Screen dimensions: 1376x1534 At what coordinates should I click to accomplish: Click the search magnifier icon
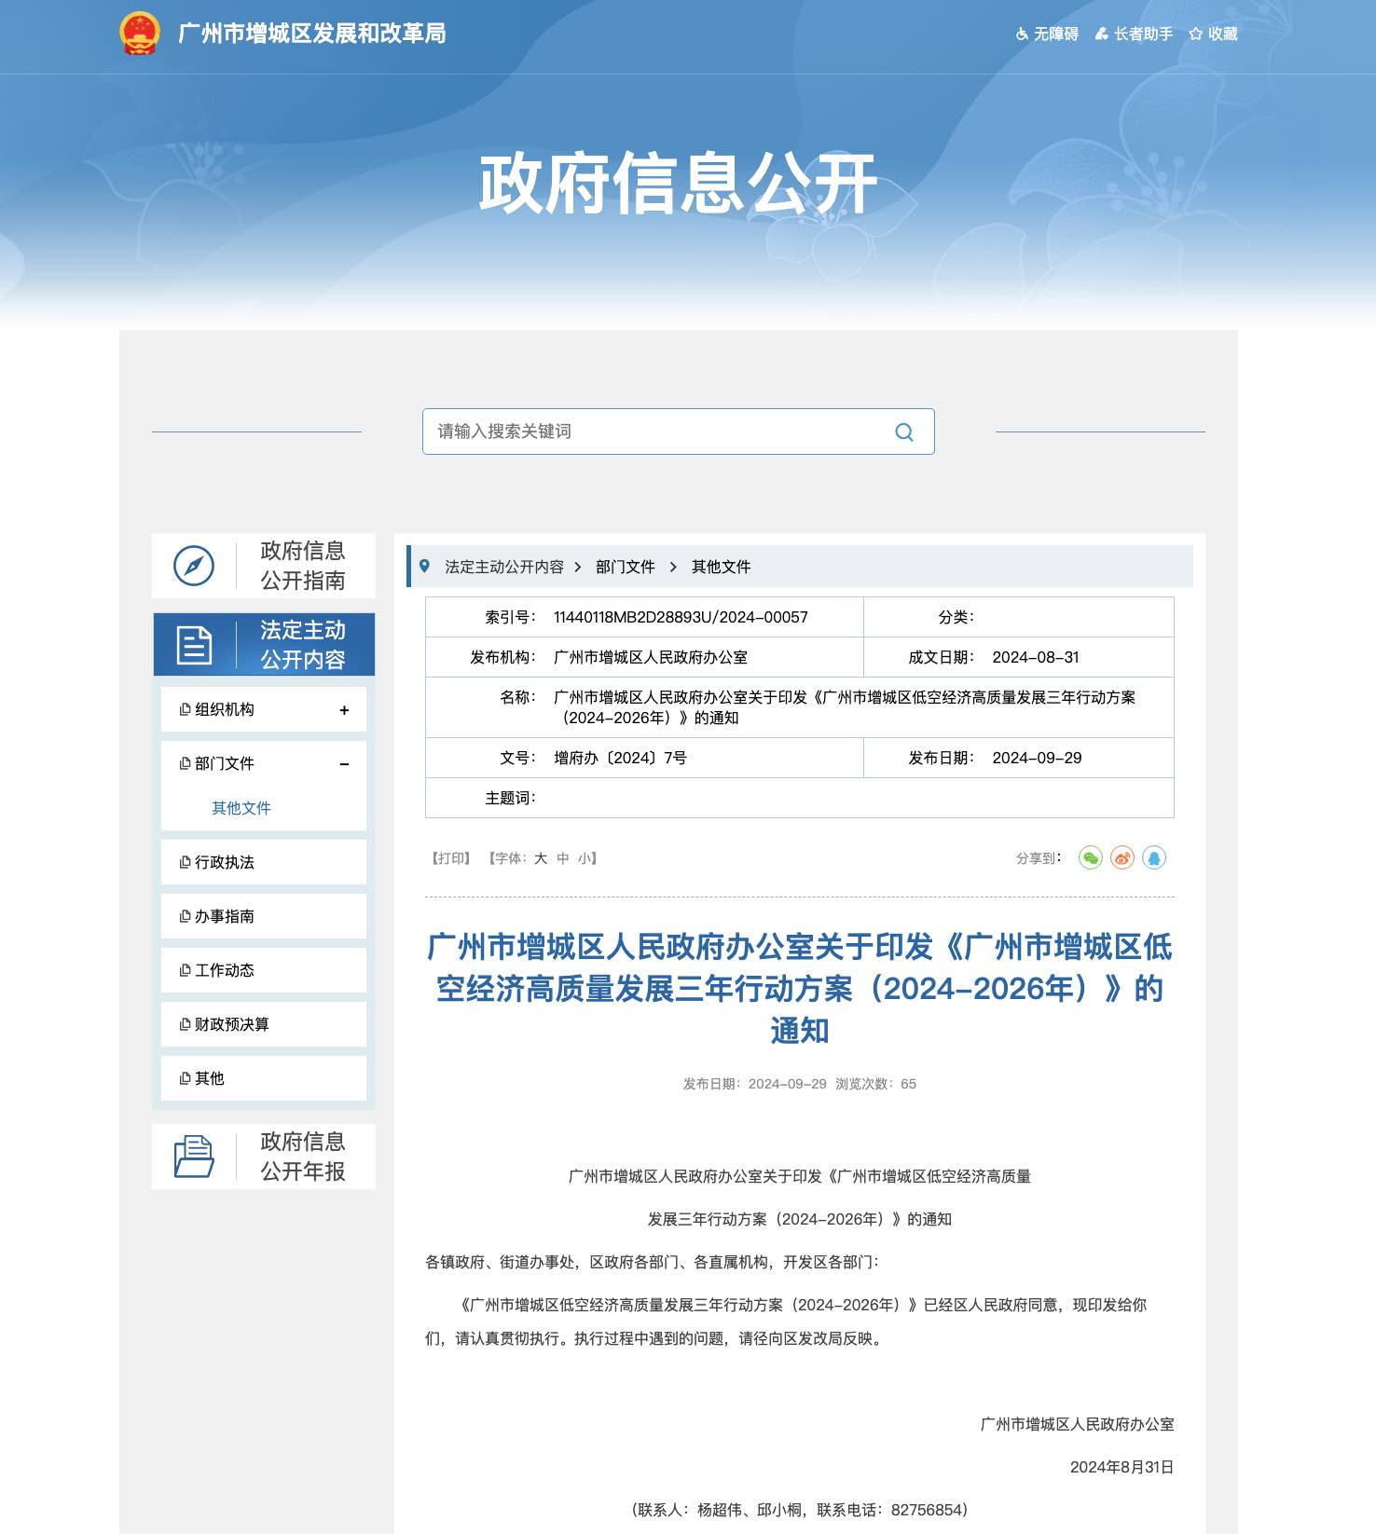[903, 432]
